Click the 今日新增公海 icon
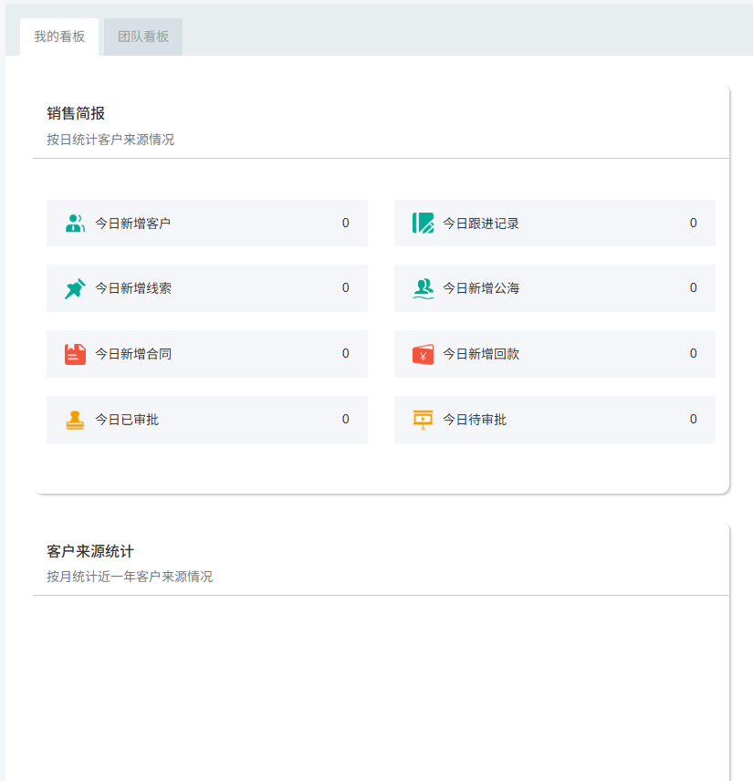753x781 pixels. tap(423, 288)
